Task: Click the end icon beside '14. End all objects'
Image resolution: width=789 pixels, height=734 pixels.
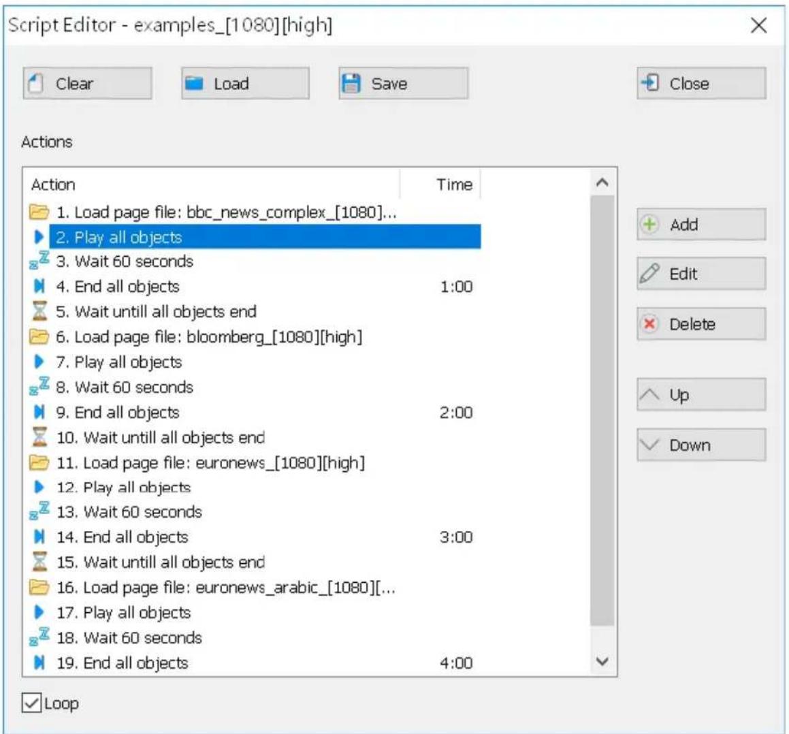Action: pyautogui.click(x=39, y=537)
